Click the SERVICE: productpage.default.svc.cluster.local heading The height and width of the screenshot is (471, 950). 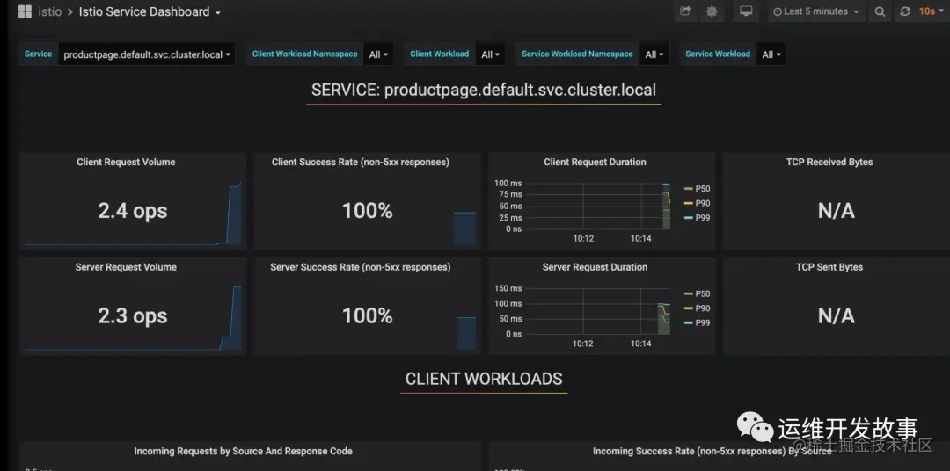484,91
